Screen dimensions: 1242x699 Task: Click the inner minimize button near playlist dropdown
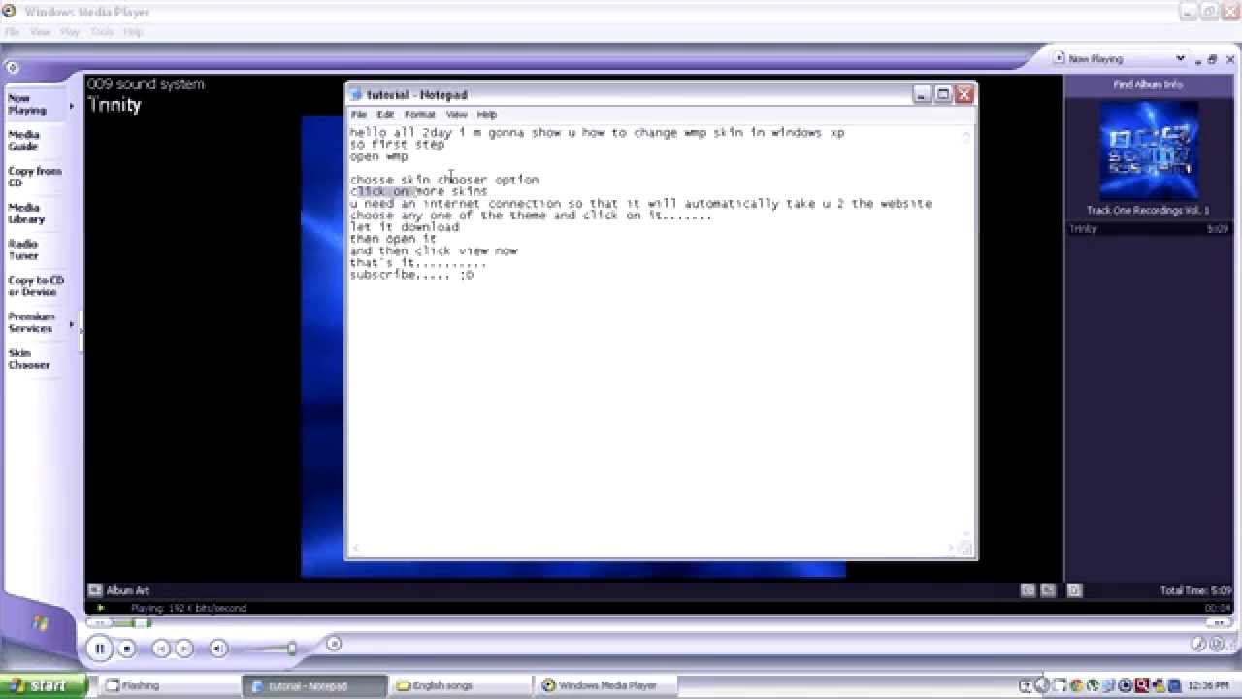tap(1197, 60)
